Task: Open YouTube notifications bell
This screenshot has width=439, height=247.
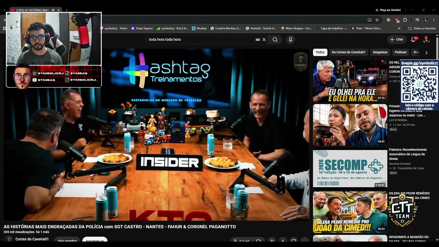Action: (x=413, y=39)
